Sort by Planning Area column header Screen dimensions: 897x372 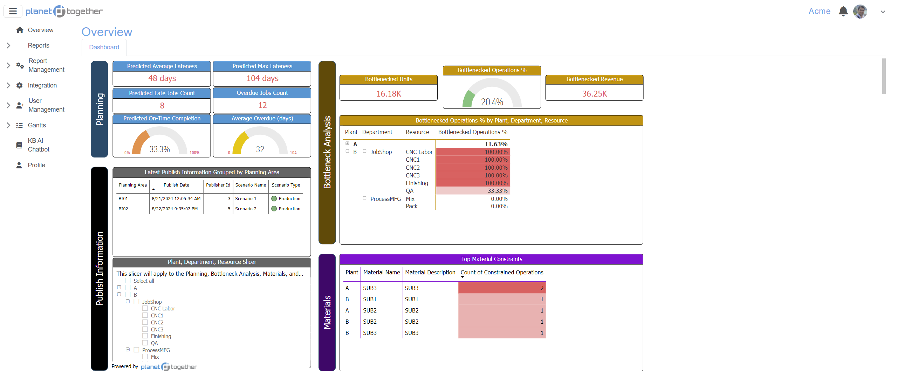pos(133,185)
